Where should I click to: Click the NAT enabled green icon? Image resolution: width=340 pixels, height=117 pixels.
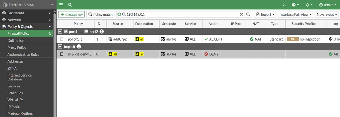pos(252,39)
